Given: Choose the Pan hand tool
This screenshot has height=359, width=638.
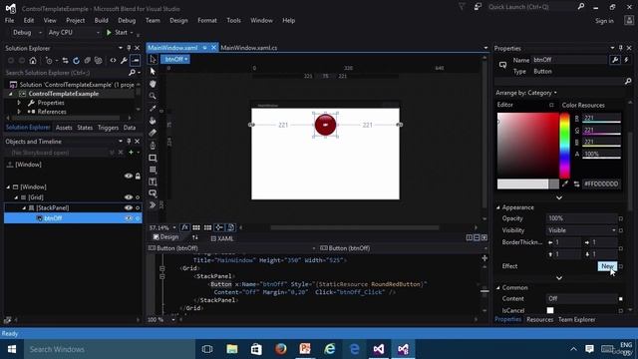Looking at the screenshot, I should coord(153,84).
